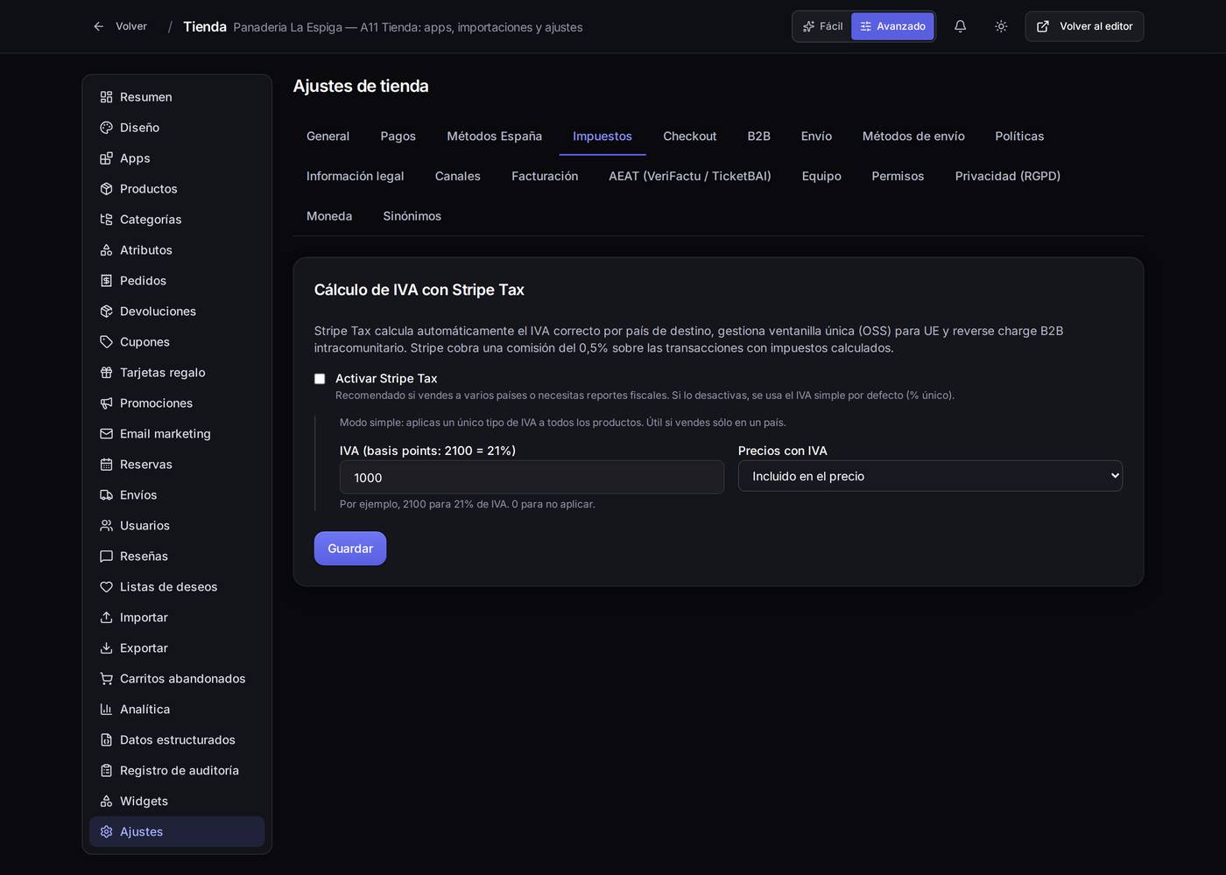Image resolution: width=1226 pixels, height=875 pixels.
Task: Click the Diseño palette icon
Action: click(x=106, y=128)
